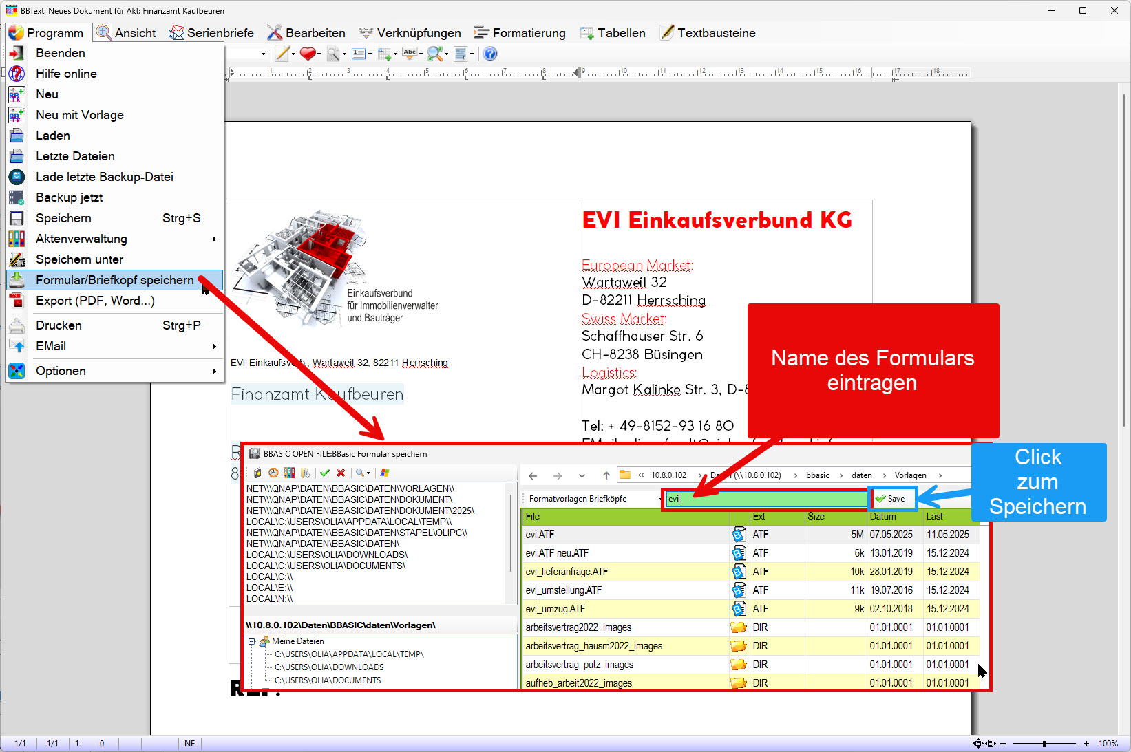This screenshot has width=1131, height=752.
Task: Open dropdown arrow next to heart icon
Action: [x=319, y=54]
